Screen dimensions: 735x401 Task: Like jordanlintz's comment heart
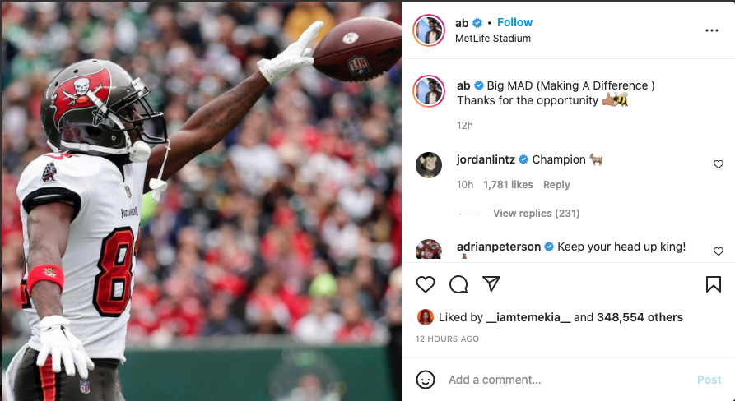pos(718,164)
